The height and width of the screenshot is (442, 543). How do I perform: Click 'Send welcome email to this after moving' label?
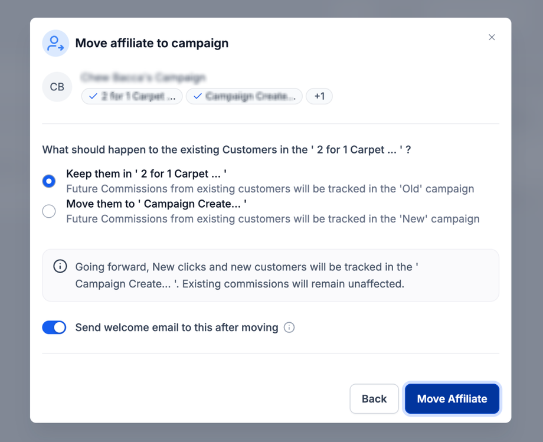click(x=176, y=328)
